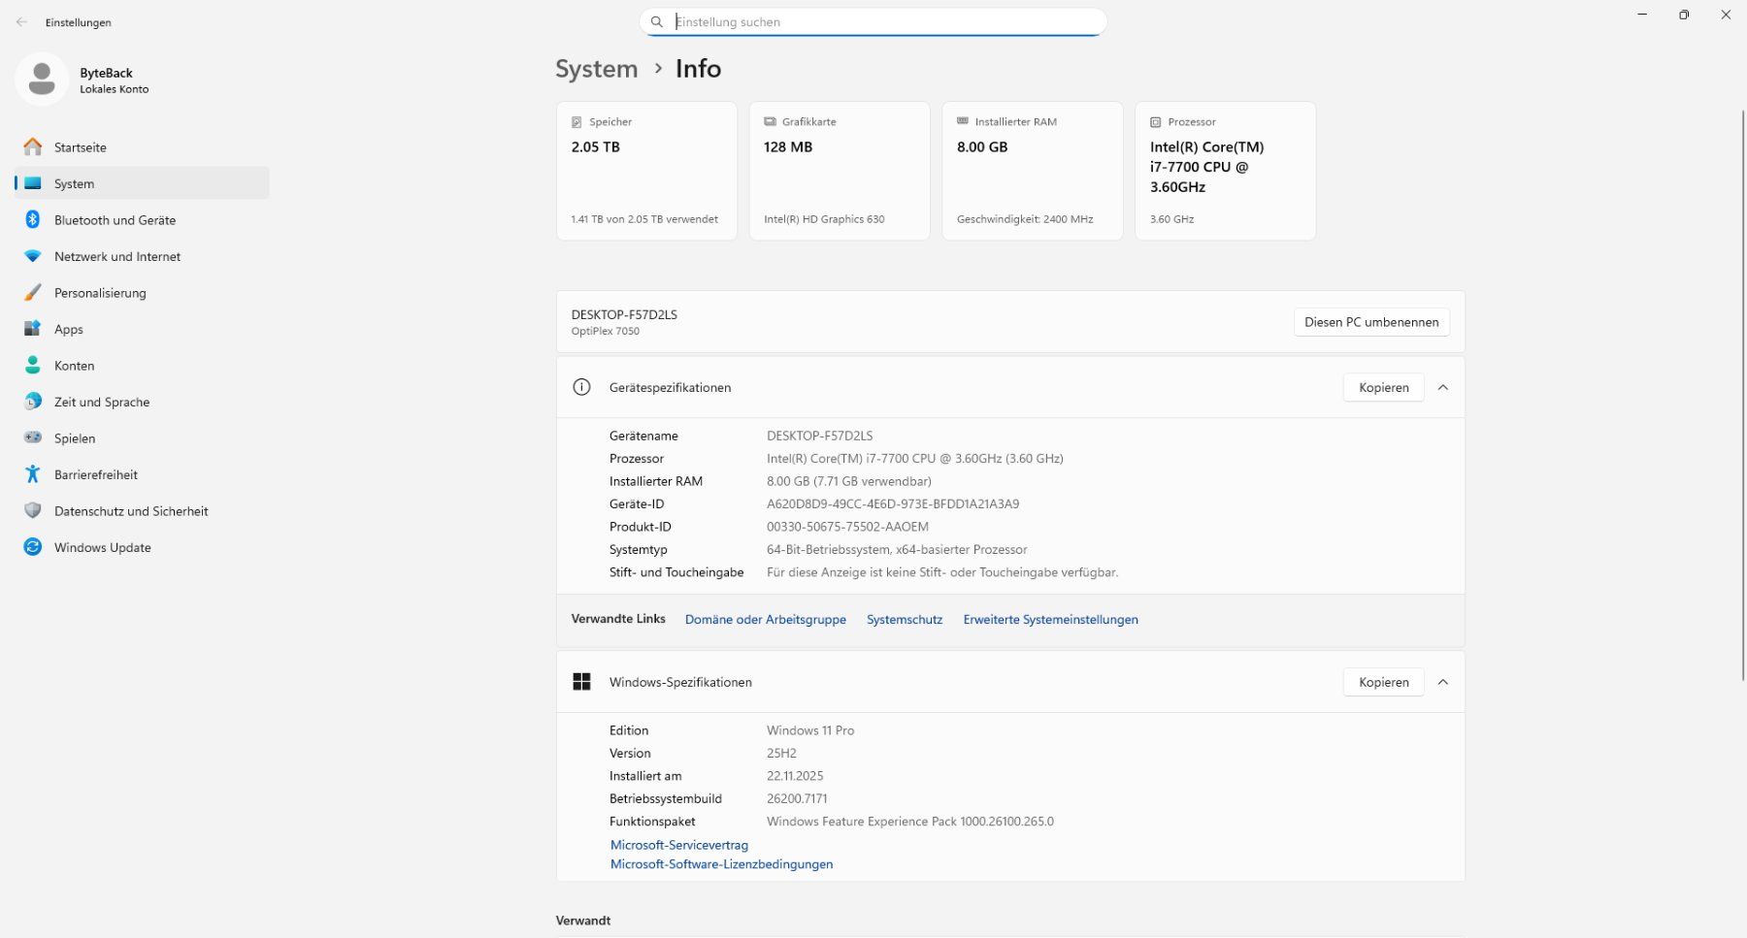Click the Netzwerk Wi-Fi icon
Viewport: 1747px width, 938px height.
pos(33,256)
